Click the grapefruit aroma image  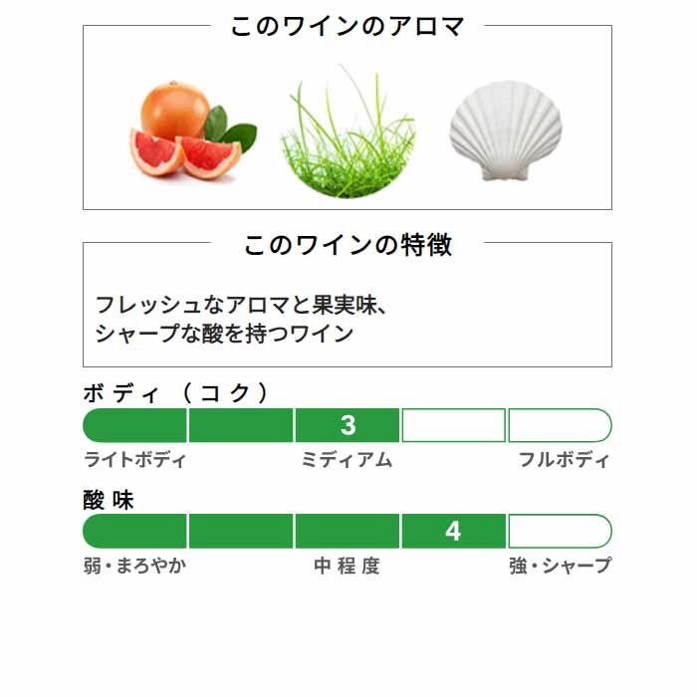(x=193, y=129)
